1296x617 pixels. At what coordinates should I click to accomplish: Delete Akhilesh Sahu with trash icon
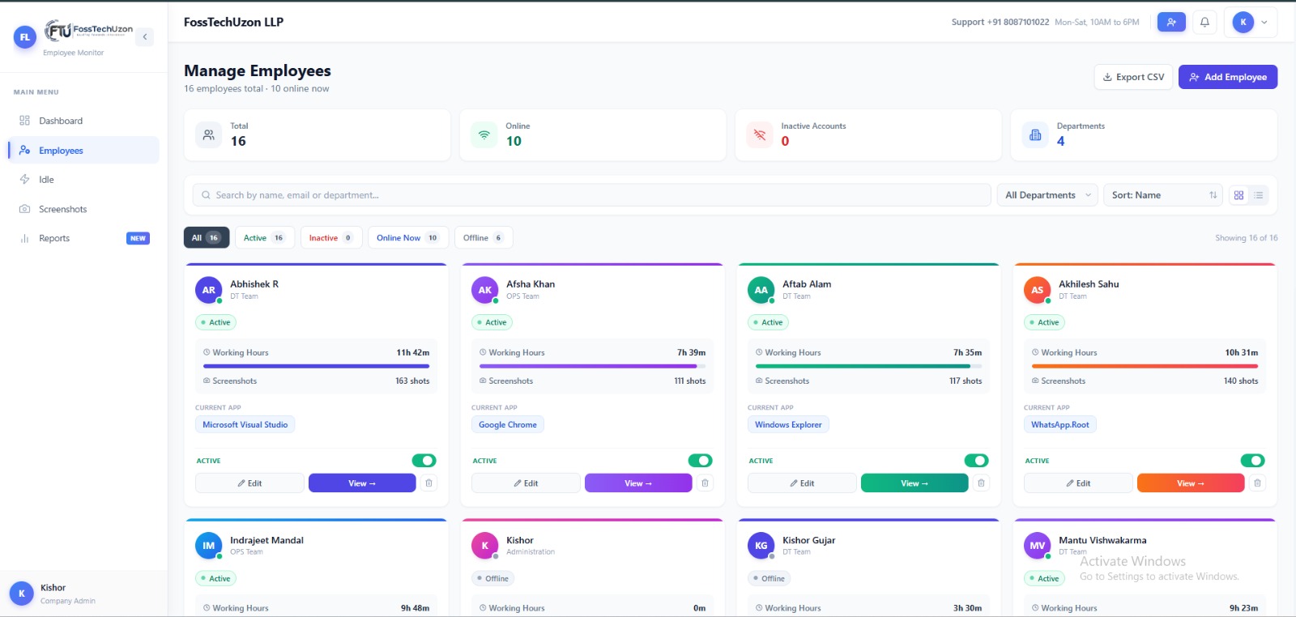click(x=1258, y=483)
